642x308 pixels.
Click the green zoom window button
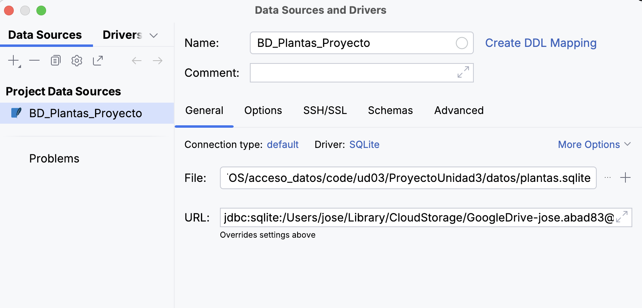click(41, 11)
